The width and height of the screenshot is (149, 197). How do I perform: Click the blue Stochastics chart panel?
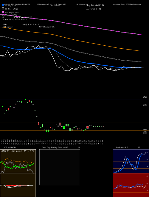point(131,161)
